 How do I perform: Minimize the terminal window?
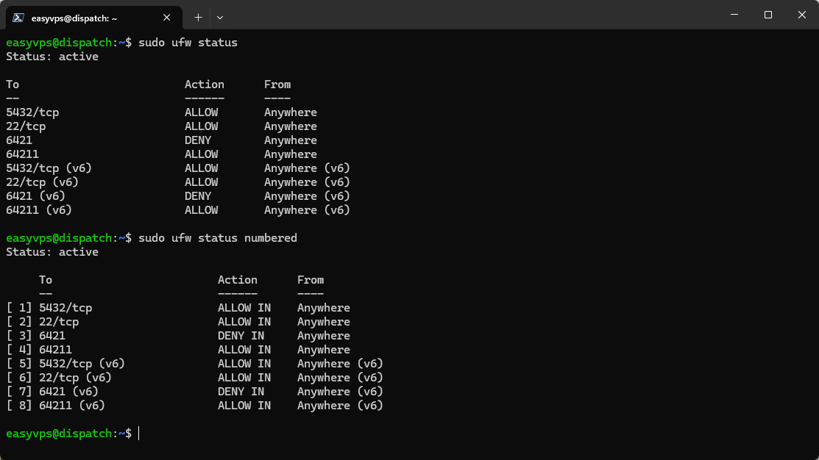[734, 15]
